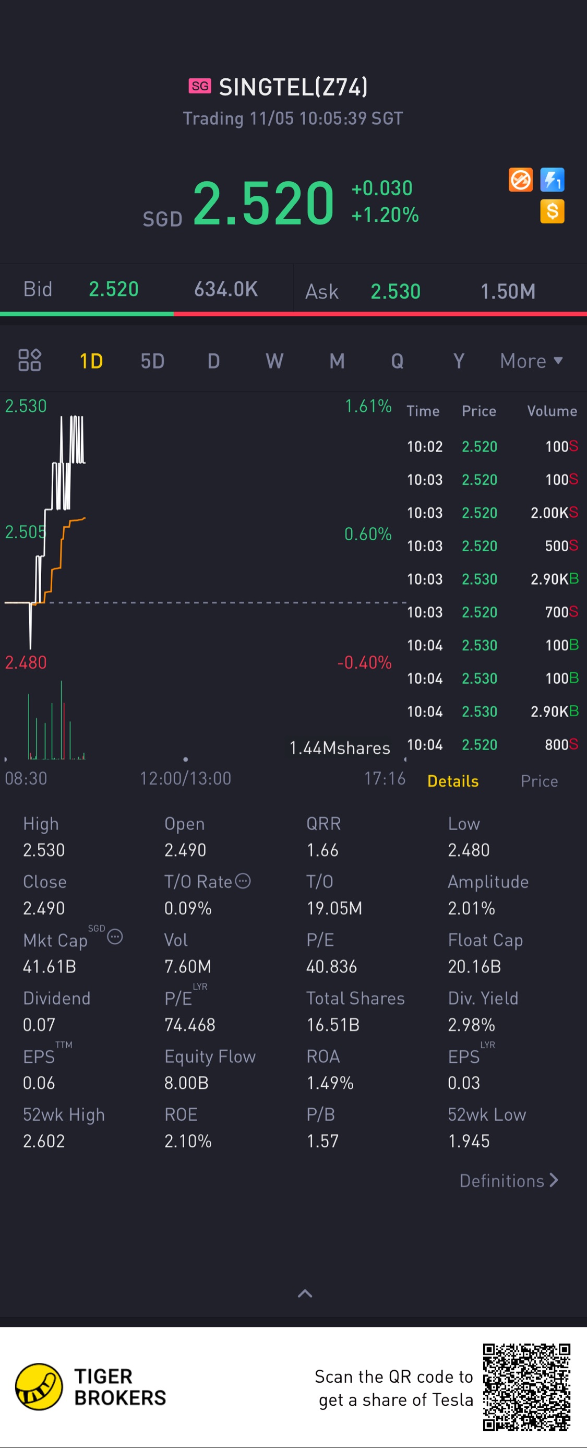Click the +1.20% change value
This screenshot has height=1448, width=587.
click(x=385, y=215)
